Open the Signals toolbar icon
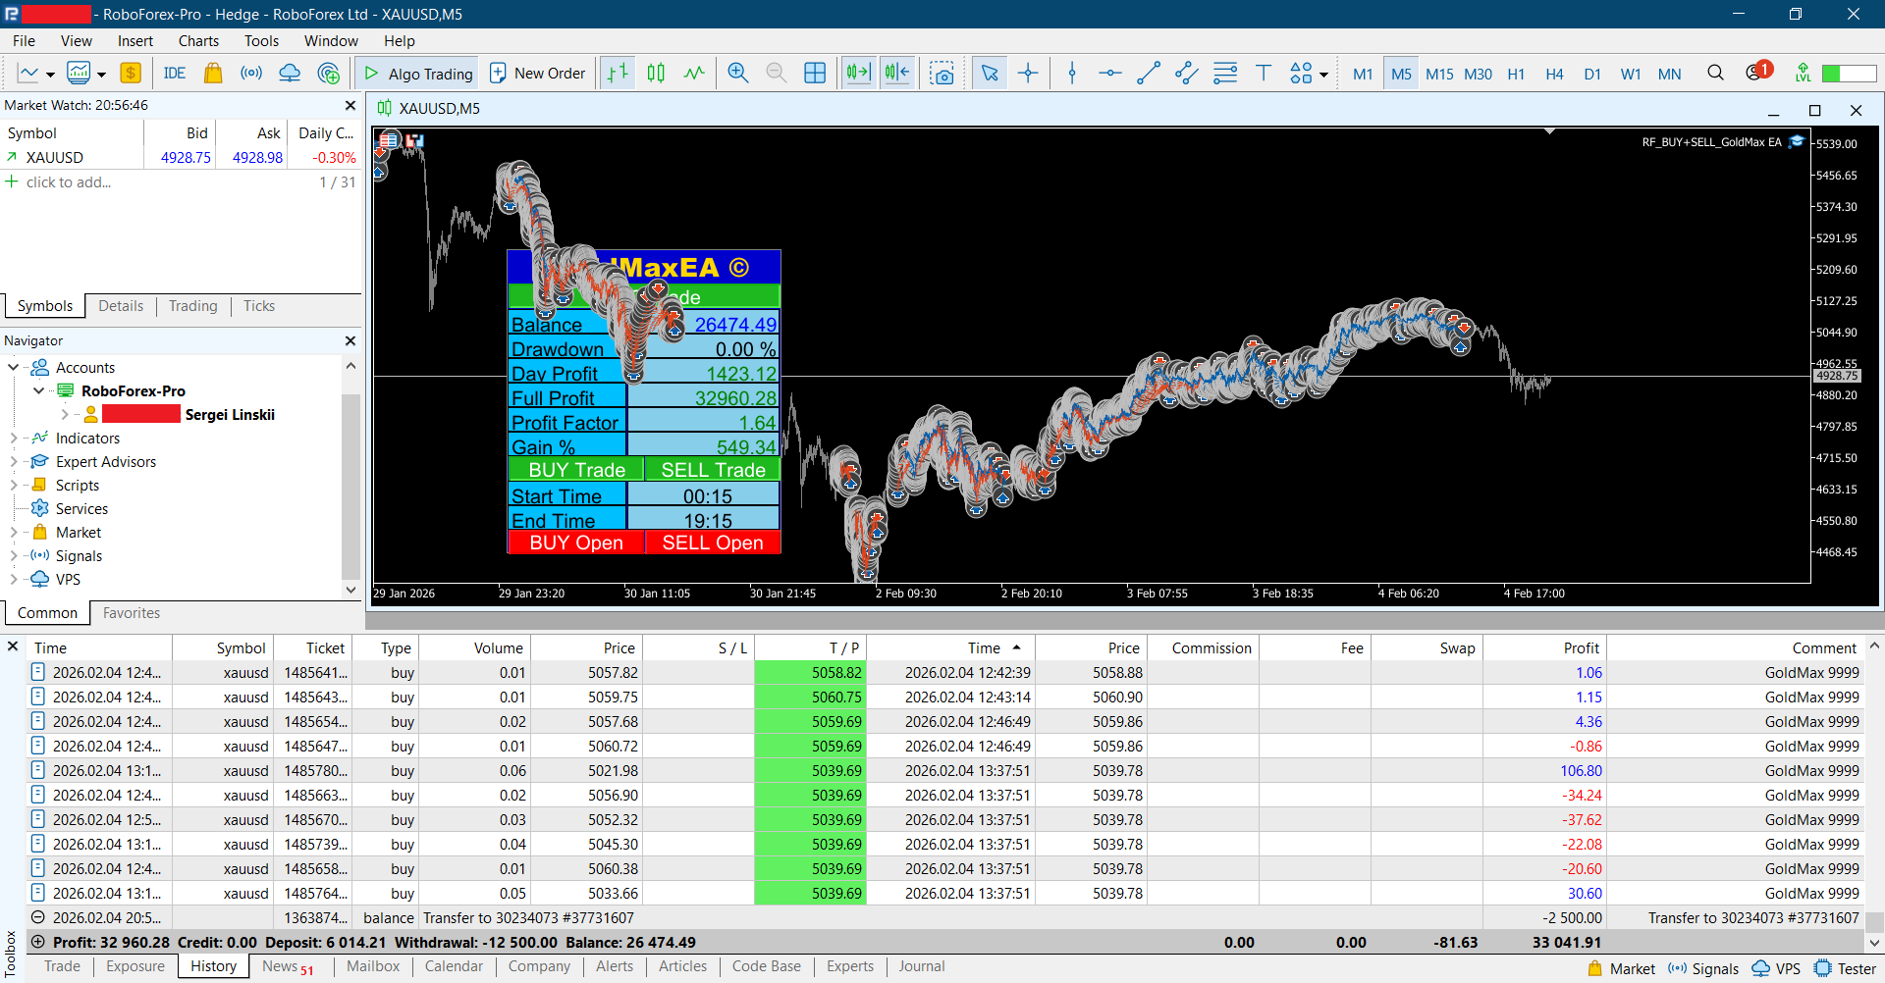Screen dimensions: 1885x983 pyautogui.click(x=251, y=74)
